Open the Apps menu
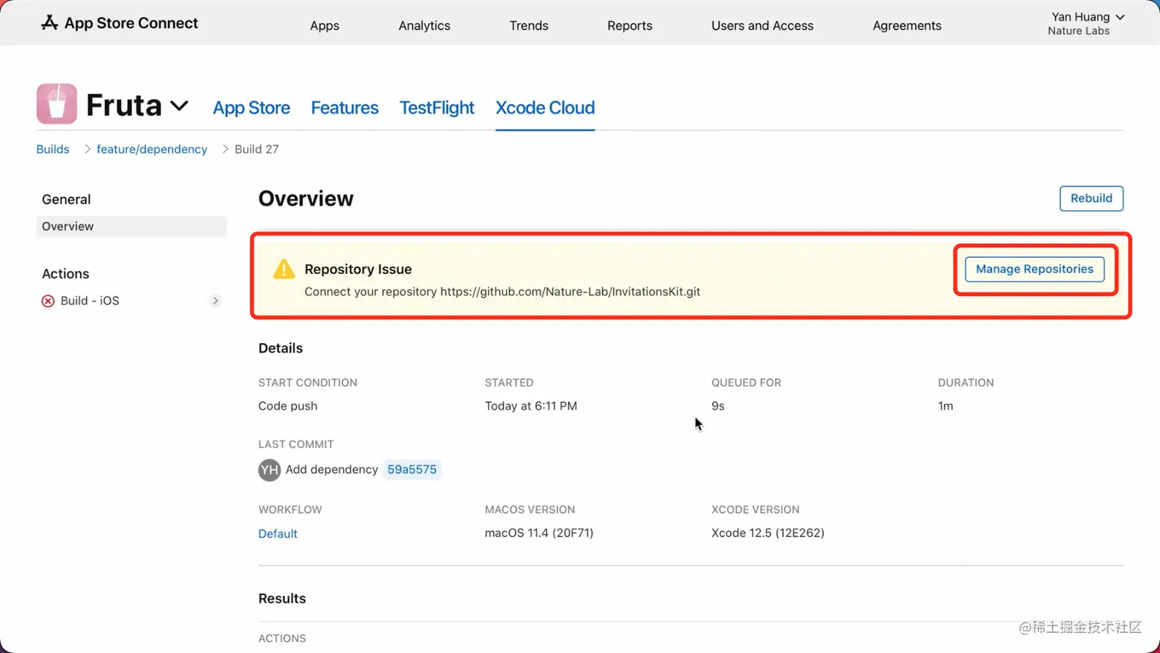This screenshot has width=1160, height=653. (x=325, y=25)
